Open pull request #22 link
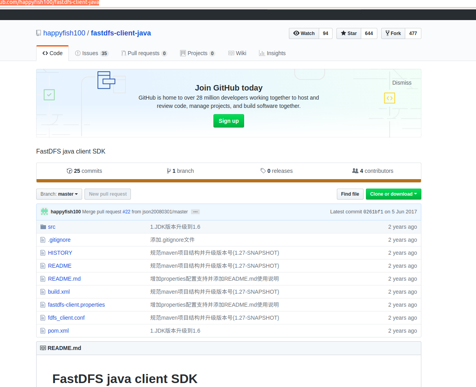The height and width of the screenshot is (387, 476). click(126, 212)
